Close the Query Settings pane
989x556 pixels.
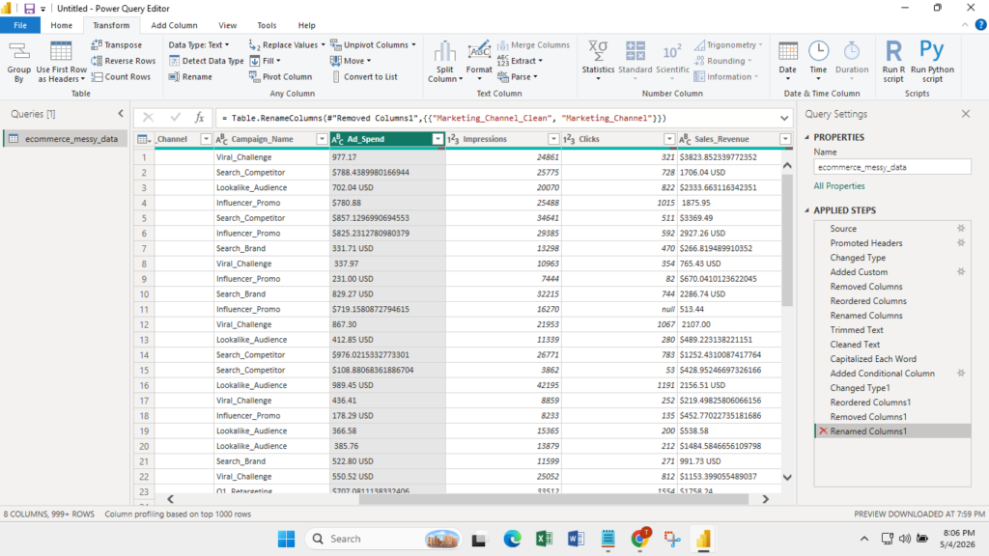pyautogui.click(x=966, y=114)
